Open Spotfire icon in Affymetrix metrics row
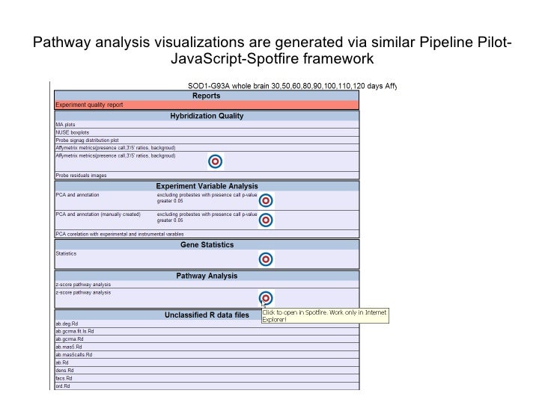This screenshot has width=545, height=408. pyautogui.click(x=215, y=161)
